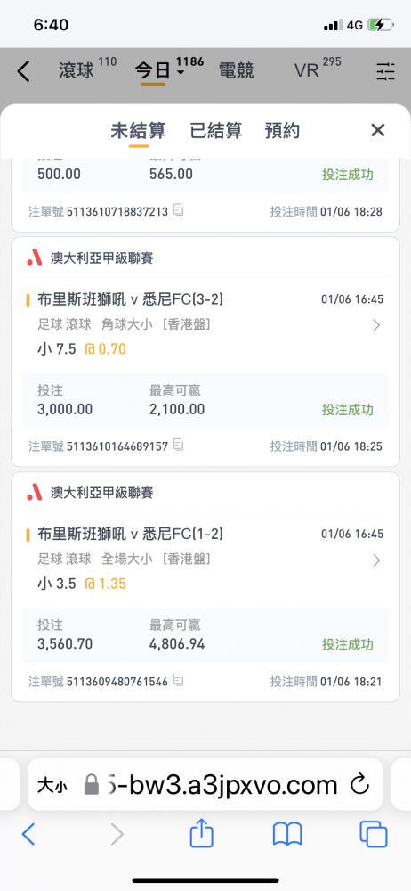The height and width of the screenshot is (891, 411).
Task: Switch to the 已結算 tab
Action: pos(215,131)
